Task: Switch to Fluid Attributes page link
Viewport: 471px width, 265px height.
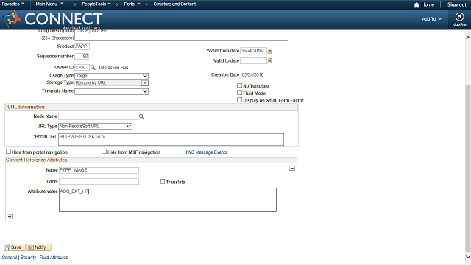Action: pos(54,258)
